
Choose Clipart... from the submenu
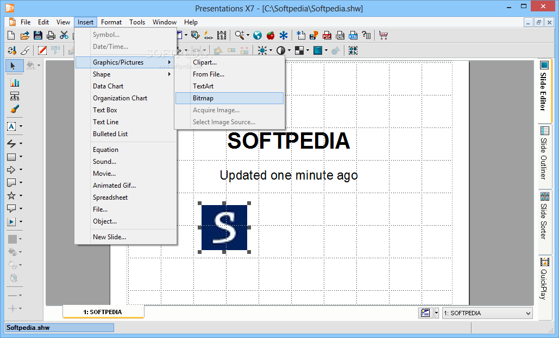230,62
